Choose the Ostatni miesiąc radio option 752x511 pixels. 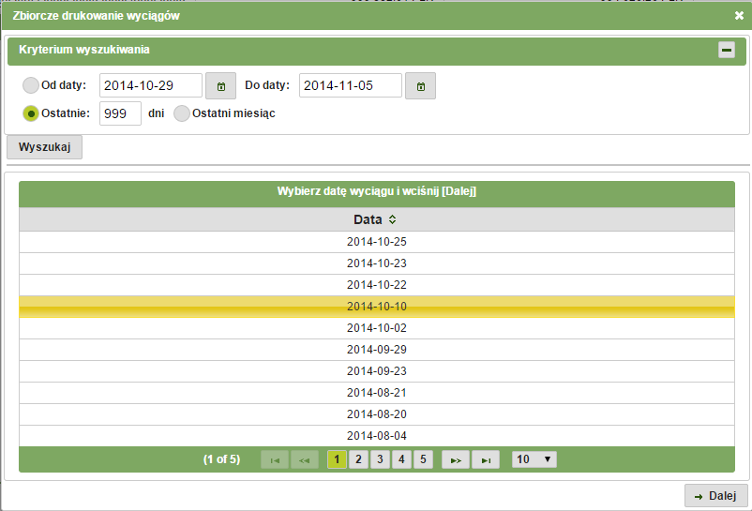point(182,113)
